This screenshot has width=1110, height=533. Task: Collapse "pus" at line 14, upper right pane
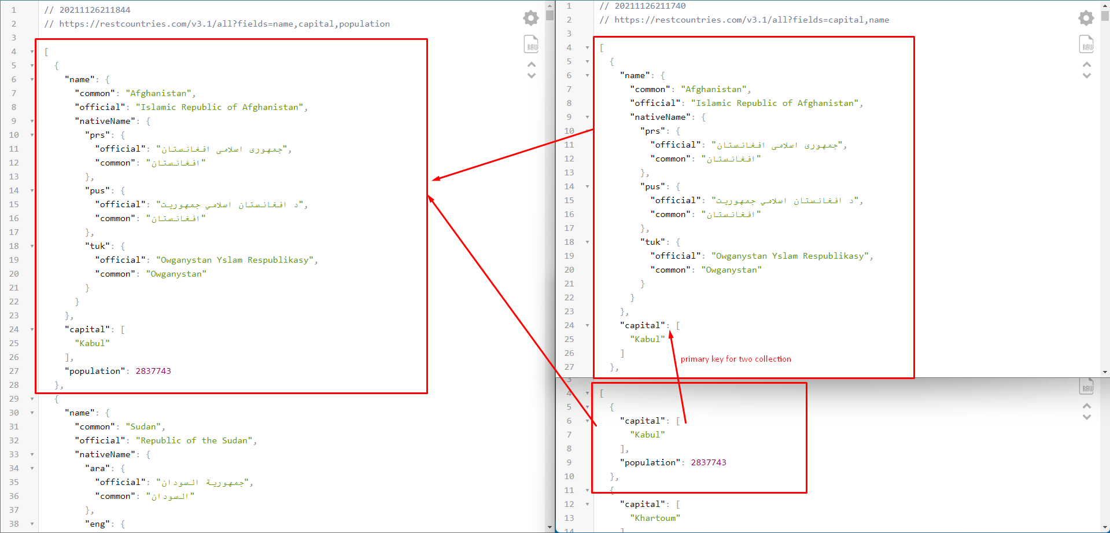pos(587,186)
